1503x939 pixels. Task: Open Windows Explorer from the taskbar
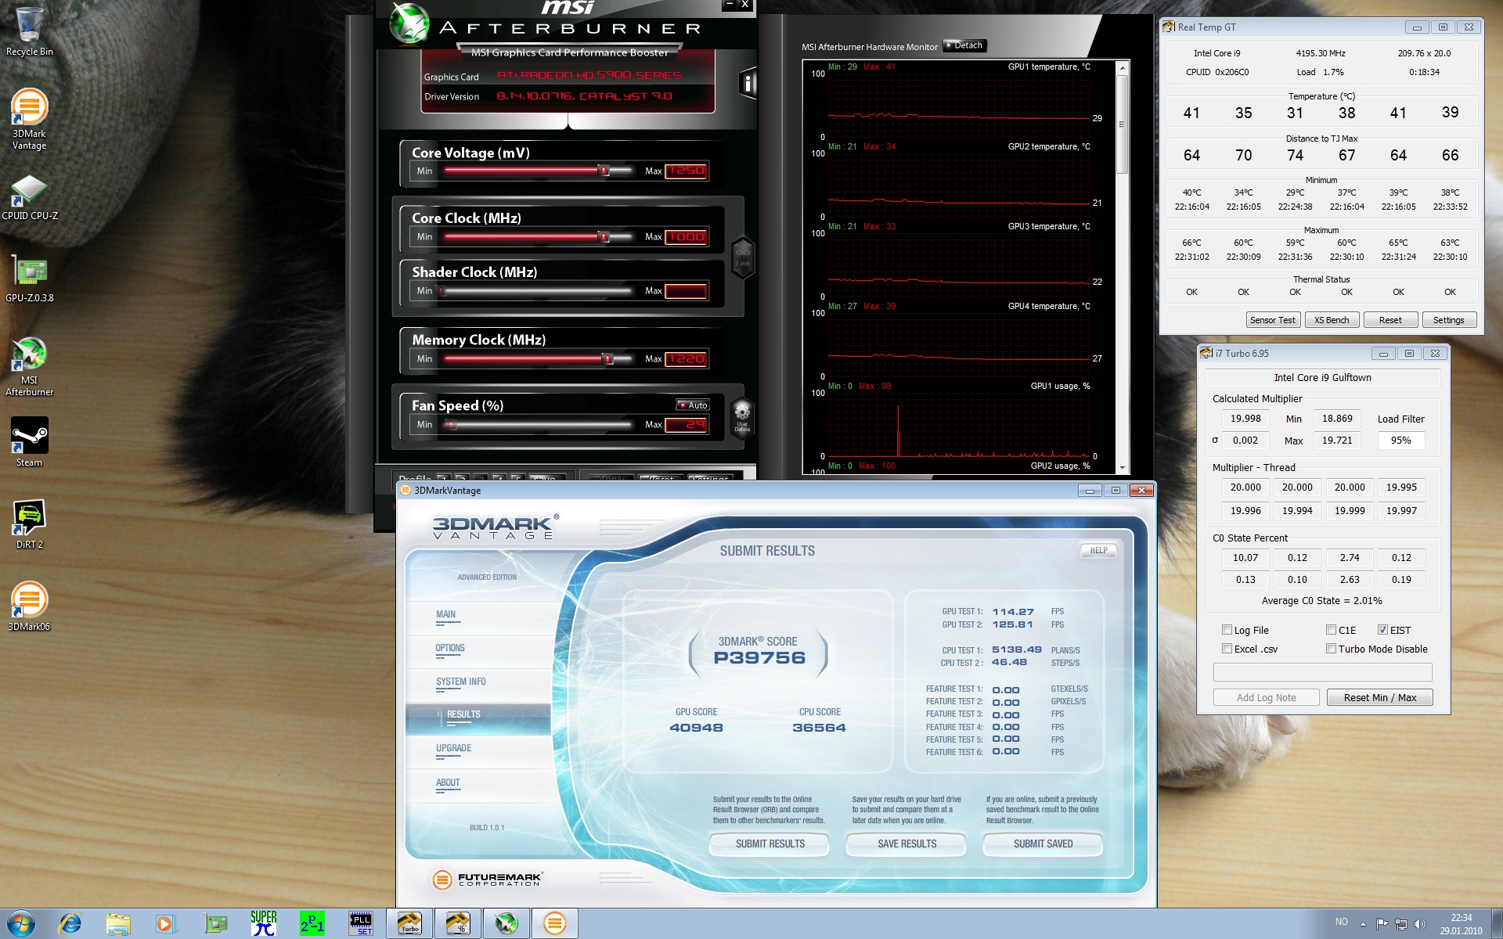pyautogui.click(x=118, y=923)
